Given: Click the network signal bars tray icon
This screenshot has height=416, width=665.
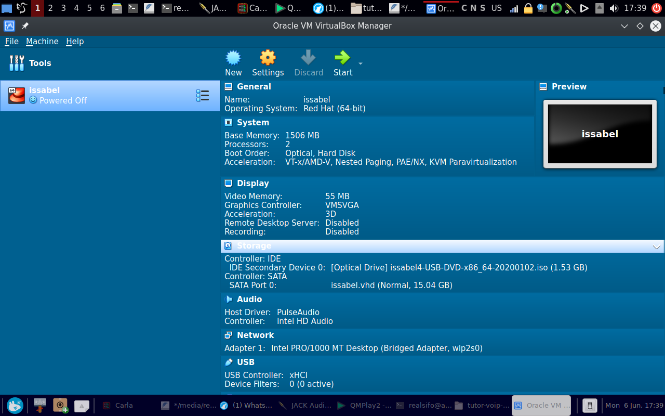Looking at the screenshot, I should click(514, 8).
